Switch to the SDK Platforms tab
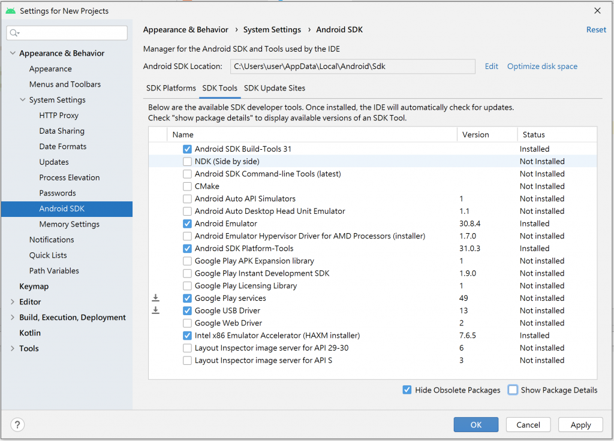This screenshot has height=441, width=614. coord(171,88)
